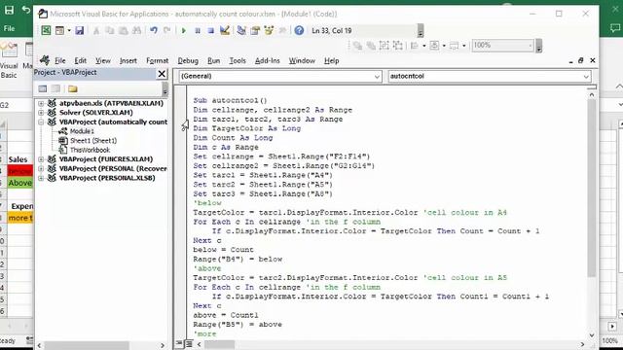Open the Insert UserForm dropdown arrow
Screen dimensions: 623x350
tap(69, 30)
